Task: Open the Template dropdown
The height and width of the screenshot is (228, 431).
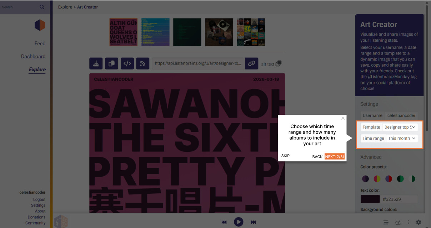Action: (400, 127)
